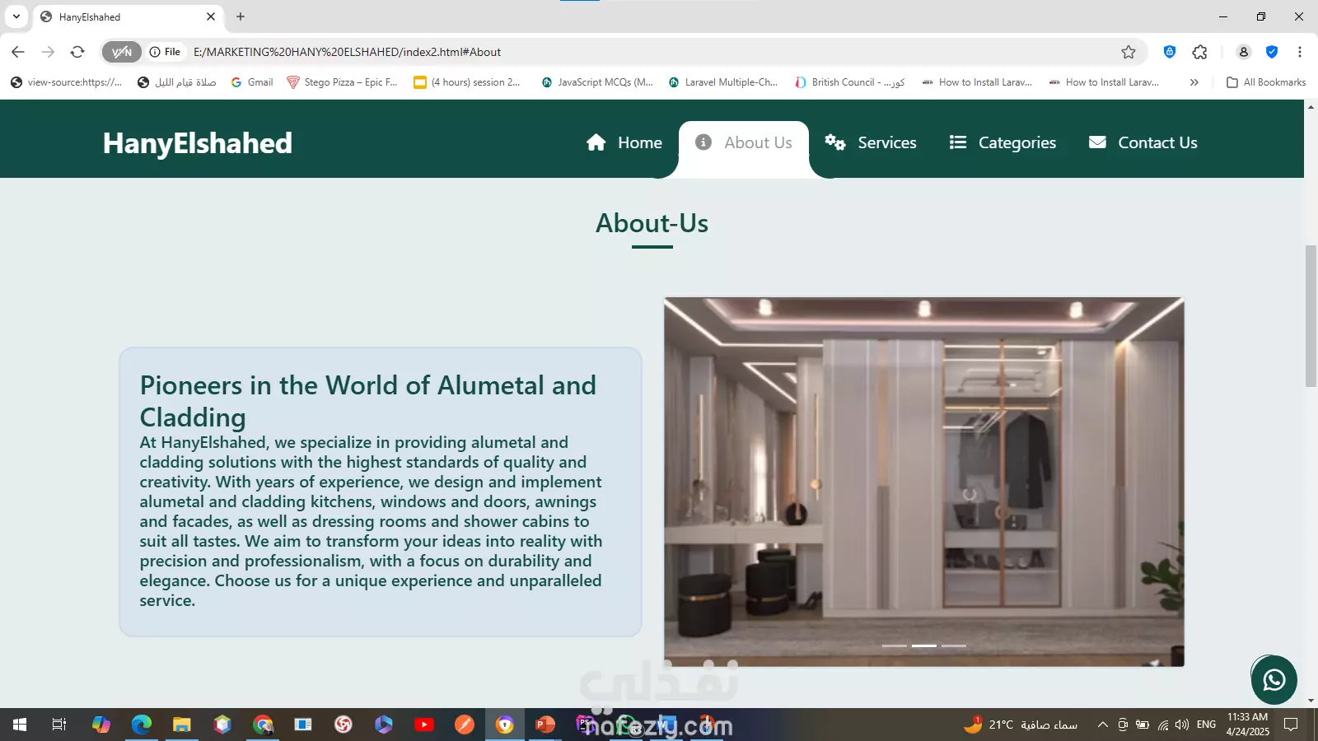
Task: Open Chrome from the taskbar
Action: coord(263,725)
